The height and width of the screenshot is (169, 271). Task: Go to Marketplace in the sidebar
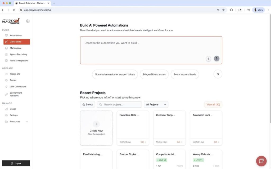coord(17,48)
